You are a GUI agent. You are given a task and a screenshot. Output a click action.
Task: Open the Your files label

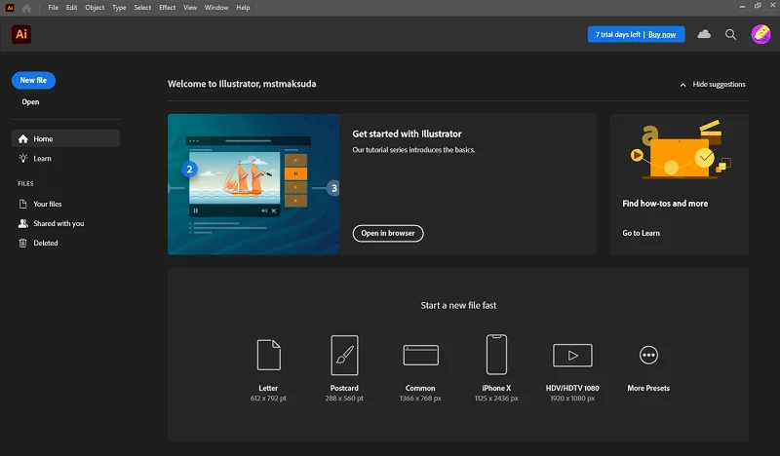click(47, 204)
